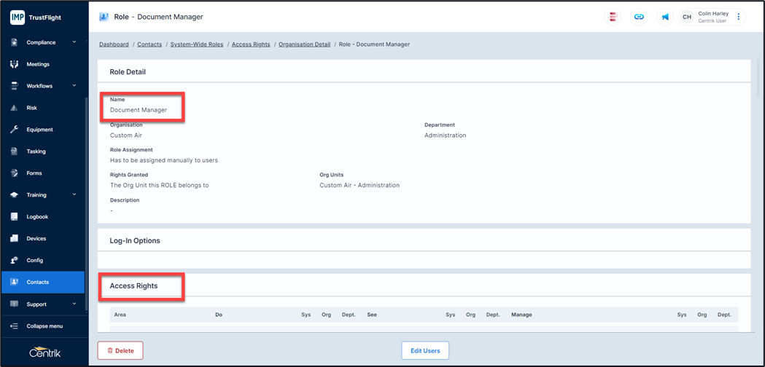Open Devices in the sidebar menu
Screen dimensions: 765x367
(x=36, y=239)
